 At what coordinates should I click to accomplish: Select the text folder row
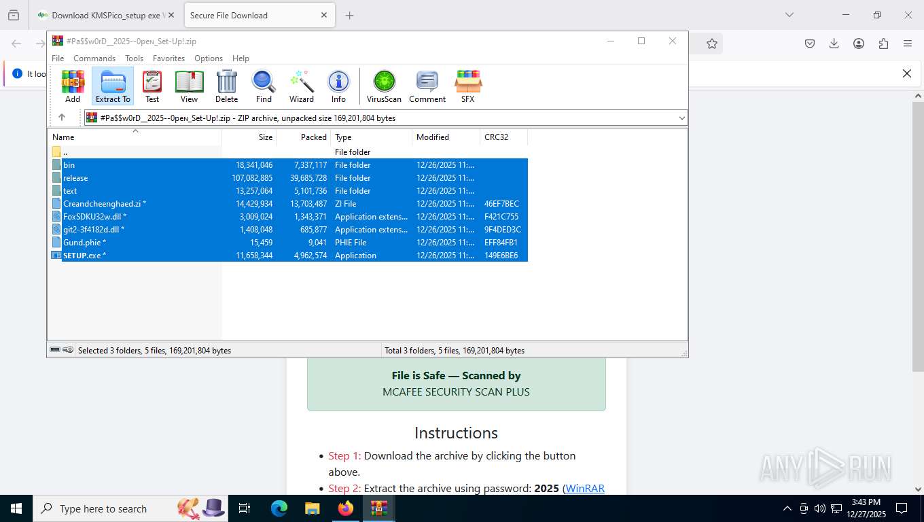click(289, 191)
